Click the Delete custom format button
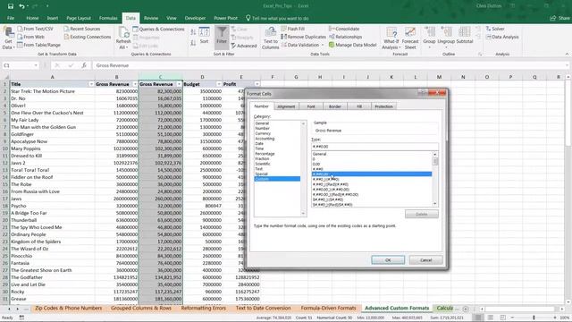 pyautogui.click(x=421, y=214)
